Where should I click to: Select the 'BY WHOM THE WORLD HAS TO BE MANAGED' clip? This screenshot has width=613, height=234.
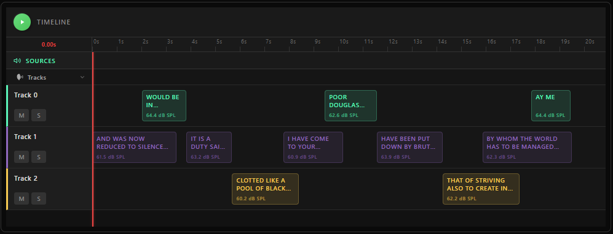pyautogui.click(x=527, y=147)
